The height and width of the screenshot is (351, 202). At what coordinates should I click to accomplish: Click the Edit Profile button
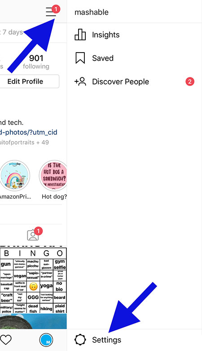29,81
